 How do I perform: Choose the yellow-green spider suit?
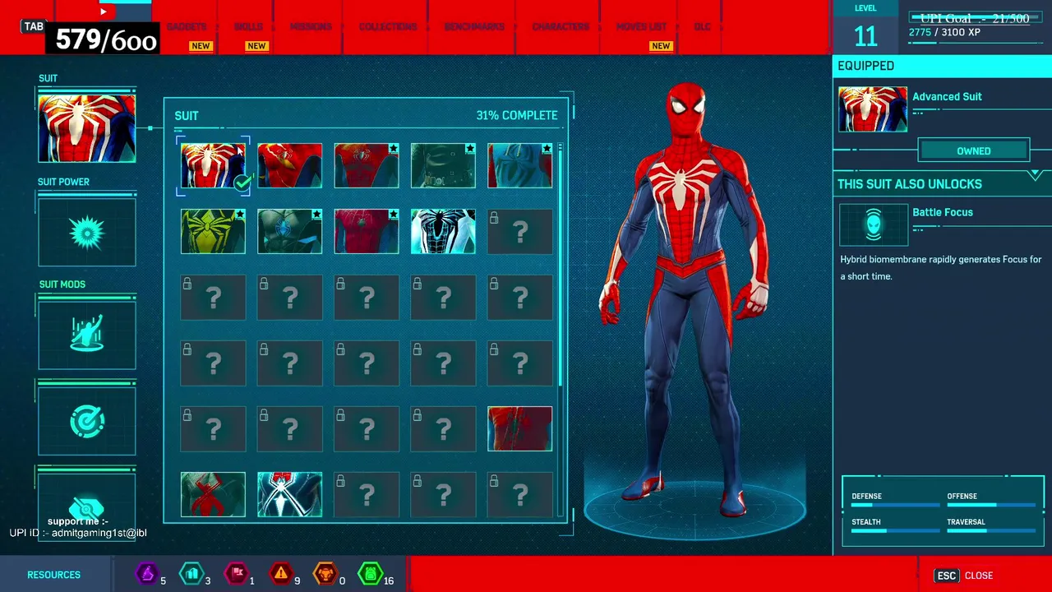point(213,231)
